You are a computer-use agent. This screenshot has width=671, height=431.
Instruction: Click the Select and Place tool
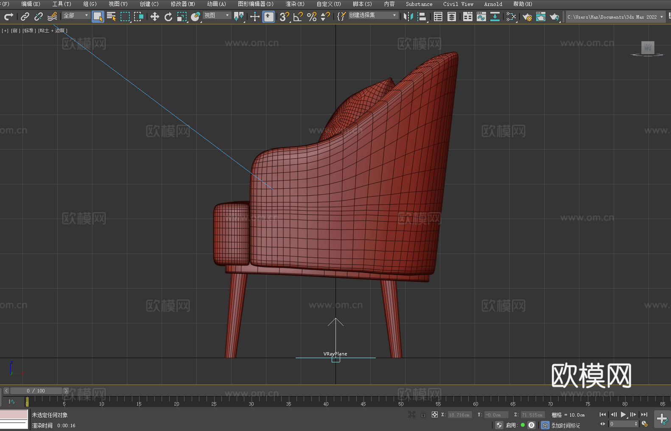(195, 17)
